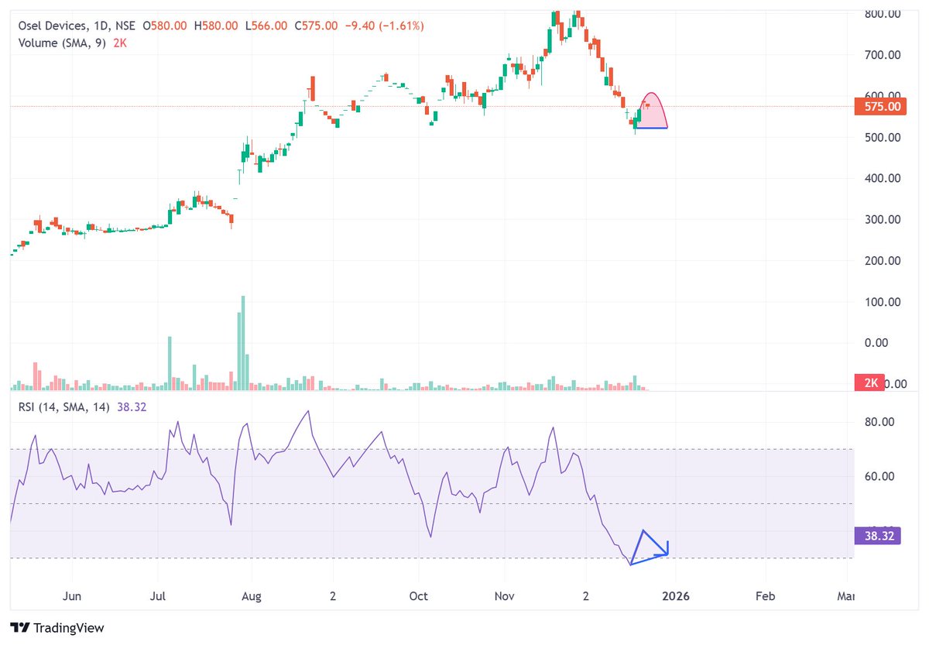Image resolution: width=929 pixels, height=645 pixels.
Task: Click the 2026 label on the time axis
Action: tap(677, 596)
